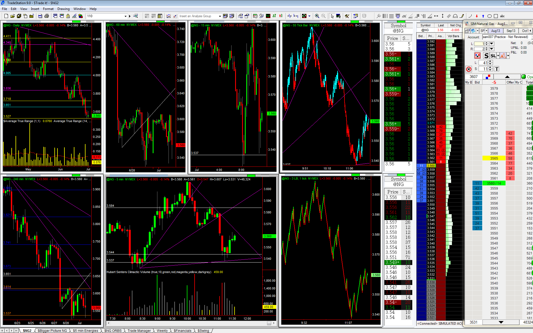Image resolution: width=533 pixels, height=333 pixels.
Task: Toggle the Pointer selection tool
Action: pyautogui.click(x=332, y=16)
